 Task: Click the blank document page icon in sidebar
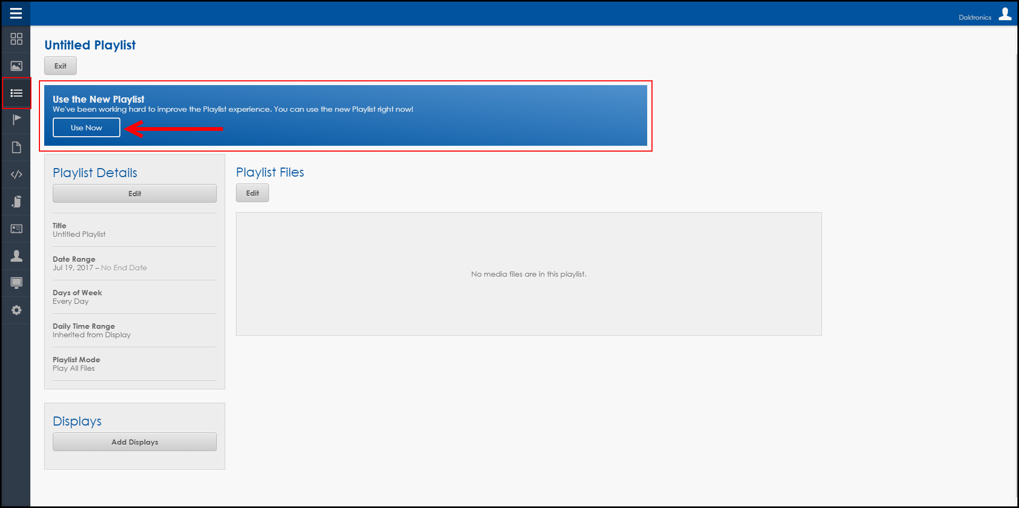pyautogui.click(x=17, y=147)
